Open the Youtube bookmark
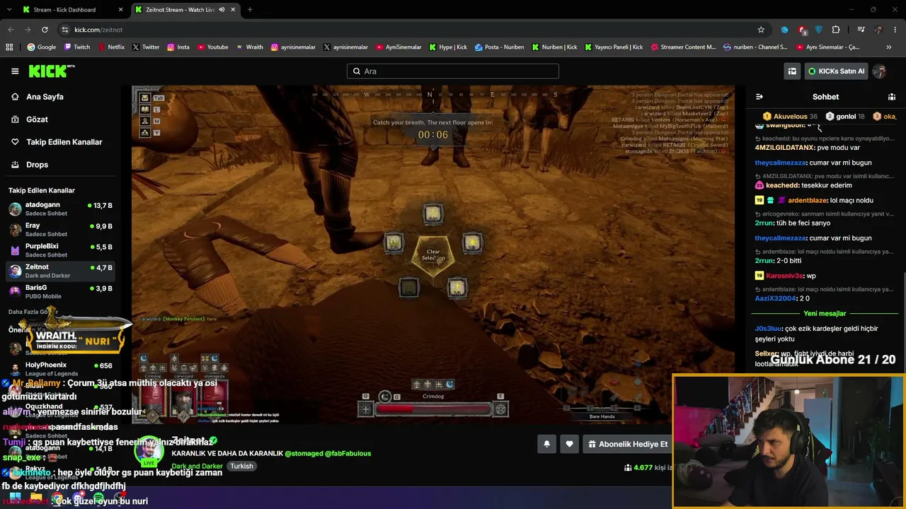This screenshot has height=509, width=906. [x=212, y=47]
